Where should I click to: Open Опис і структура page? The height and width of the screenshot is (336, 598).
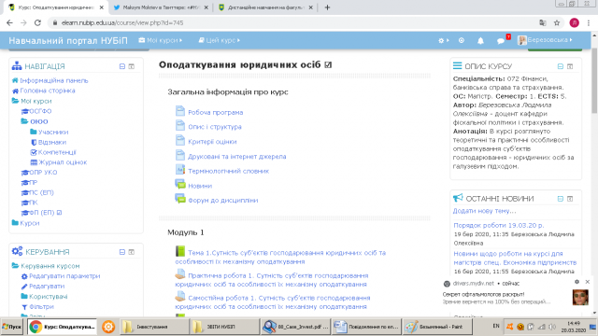point(214,127)
